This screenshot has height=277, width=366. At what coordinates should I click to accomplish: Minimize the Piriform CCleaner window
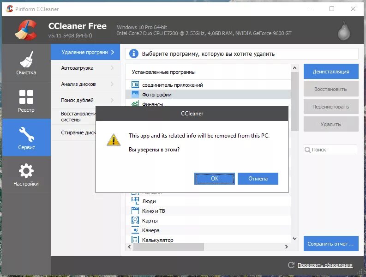coord(311,9)
